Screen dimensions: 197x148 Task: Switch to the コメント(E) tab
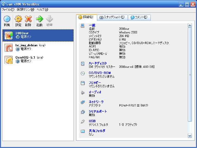139,17
